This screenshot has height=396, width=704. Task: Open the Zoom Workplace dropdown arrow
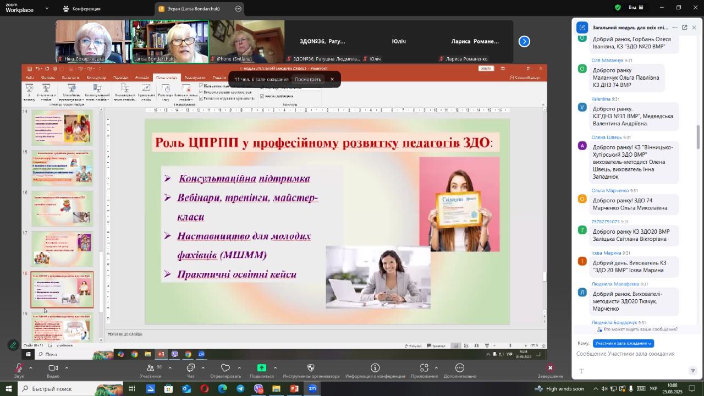[x=46, y=9]
